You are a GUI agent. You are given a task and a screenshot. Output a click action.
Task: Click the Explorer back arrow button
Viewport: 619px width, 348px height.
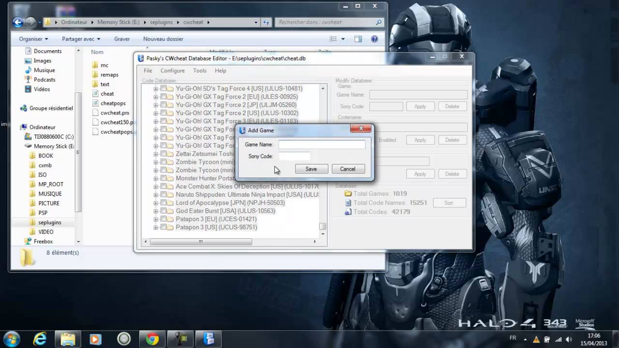[18, 22]
